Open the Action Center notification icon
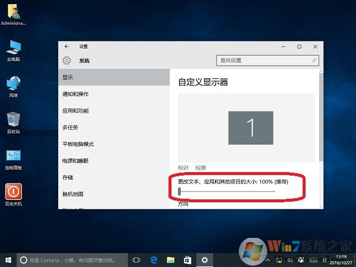 click(301, 260)
